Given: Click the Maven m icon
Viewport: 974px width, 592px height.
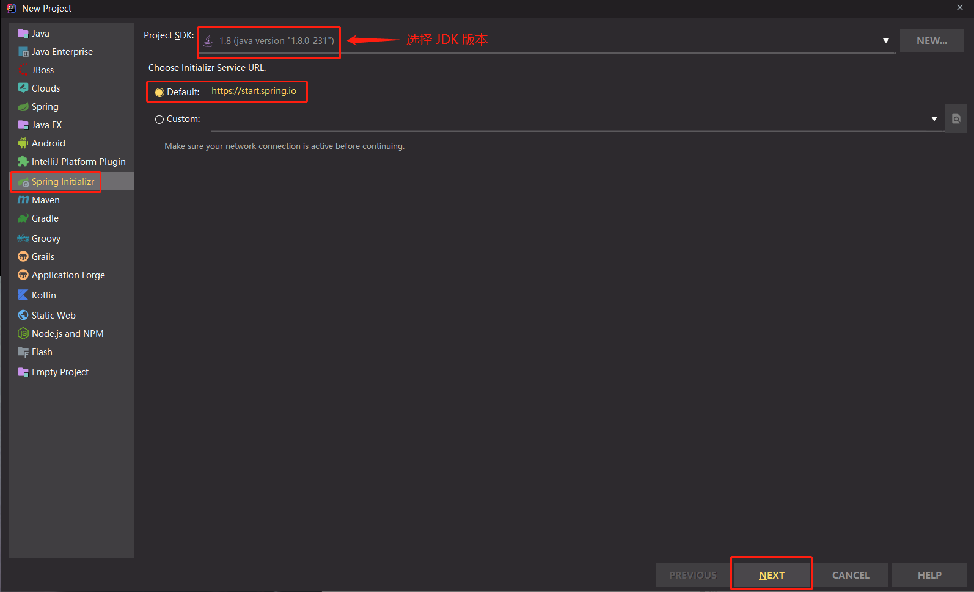Looking at the screenshot, I should (x=23, y=200).
